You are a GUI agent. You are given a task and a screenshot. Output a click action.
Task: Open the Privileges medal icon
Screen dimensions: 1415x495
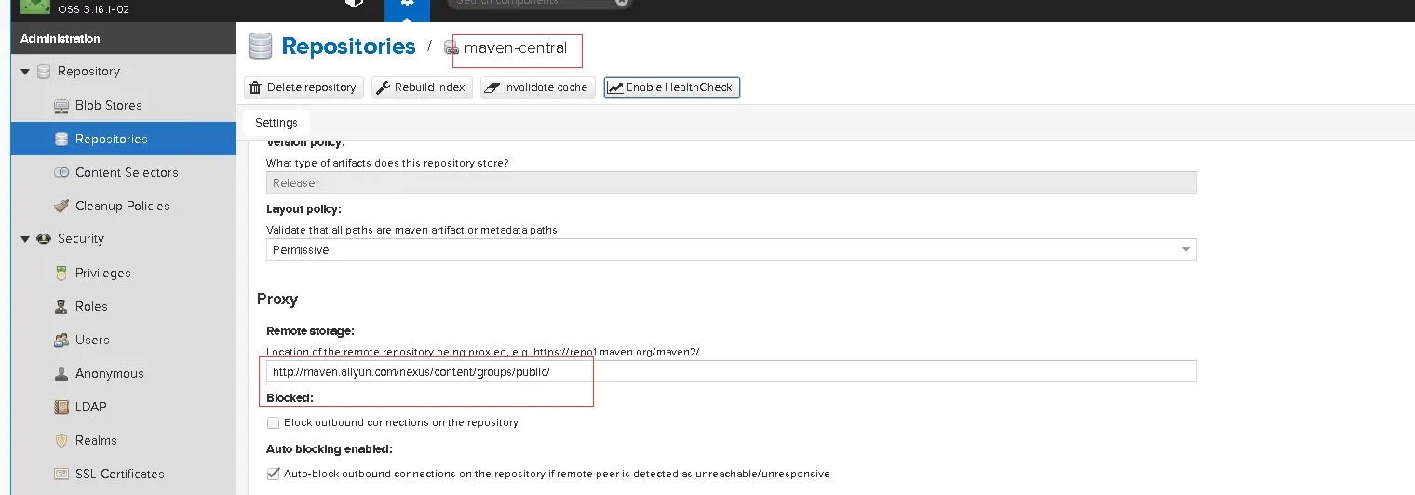(x=61, y=273)
